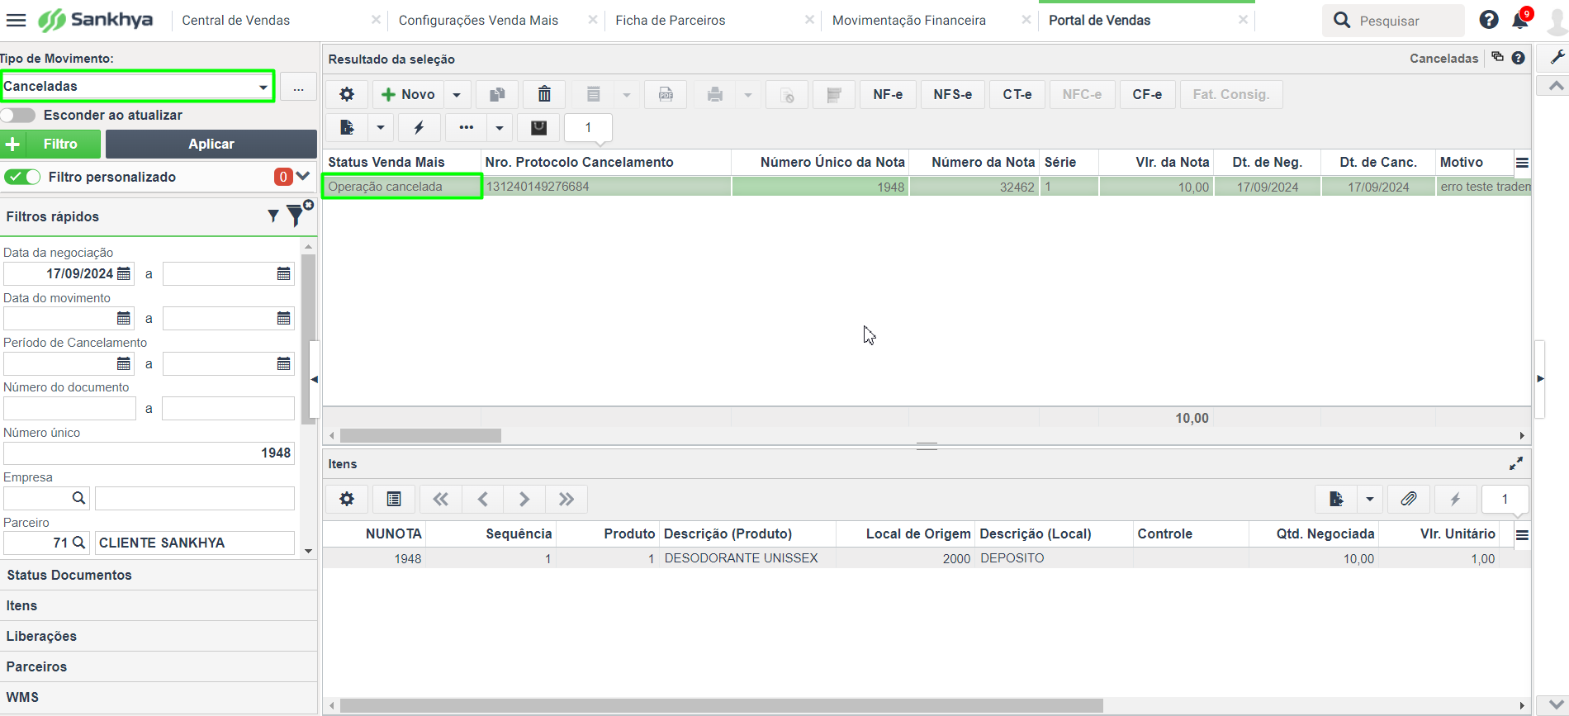Open the help question mark icon
1569x716 pixels.
(x=1489, y=20)
